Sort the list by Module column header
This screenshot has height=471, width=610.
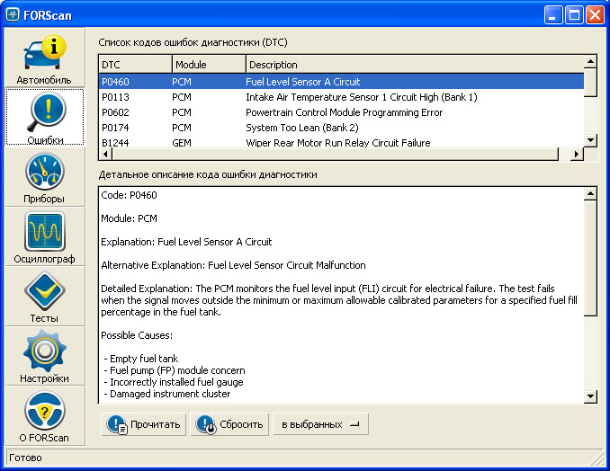pos(208,65)
